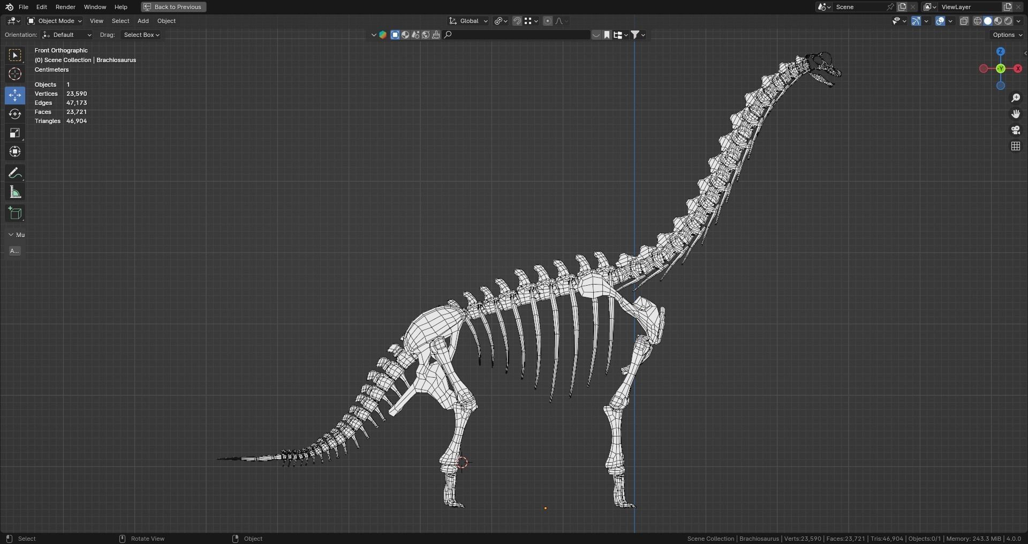The height and width of the screenshot is (544, 1028).
Task: Click new view layer icon beside ViewLayer
Action: [1007, 7]
